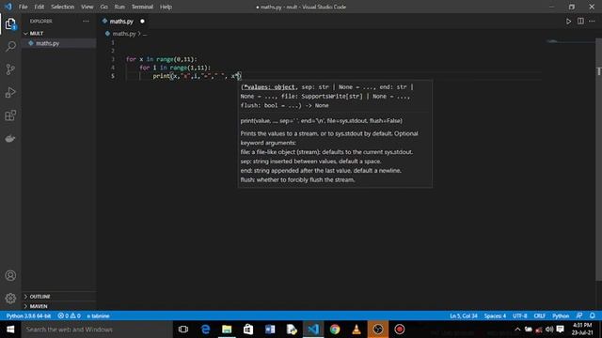Split the editor to the right
The height and width of the screenshot is (338, 602).
click(580, 22)
